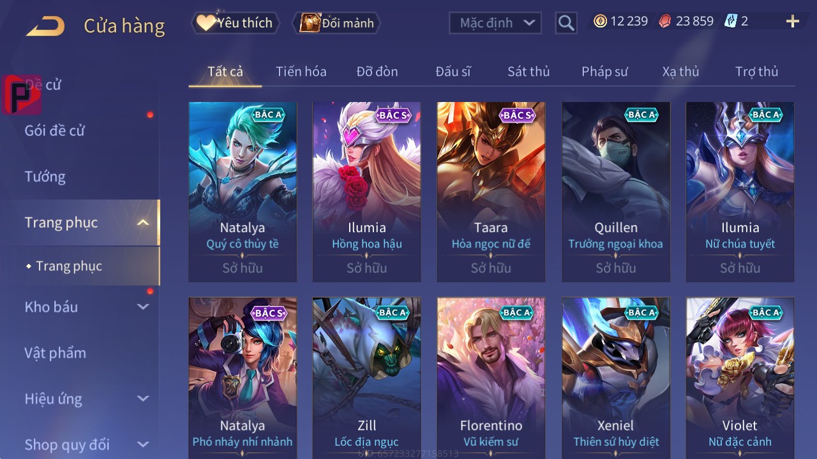Expand the Hiệu ứng sidebar section

pos(143,398)
